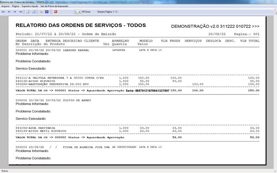
Task: Click the Período 21/07/22 à 20/08/22 line
Action: point(66,34)
